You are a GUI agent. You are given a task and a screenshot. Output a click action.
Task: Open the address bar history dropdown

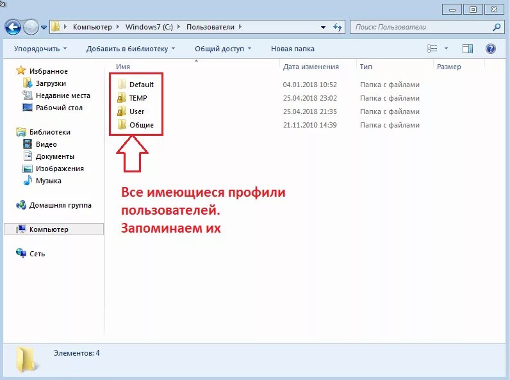[x=323, y=28]
